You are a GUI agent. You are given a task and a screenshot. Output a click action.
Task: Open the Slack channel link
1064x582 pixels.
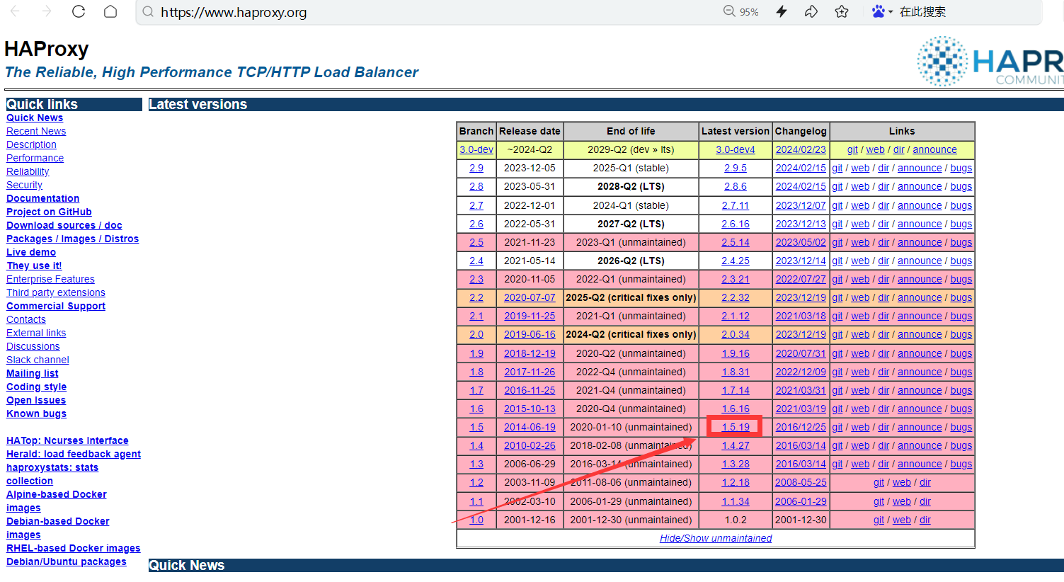tap(38, 360)
